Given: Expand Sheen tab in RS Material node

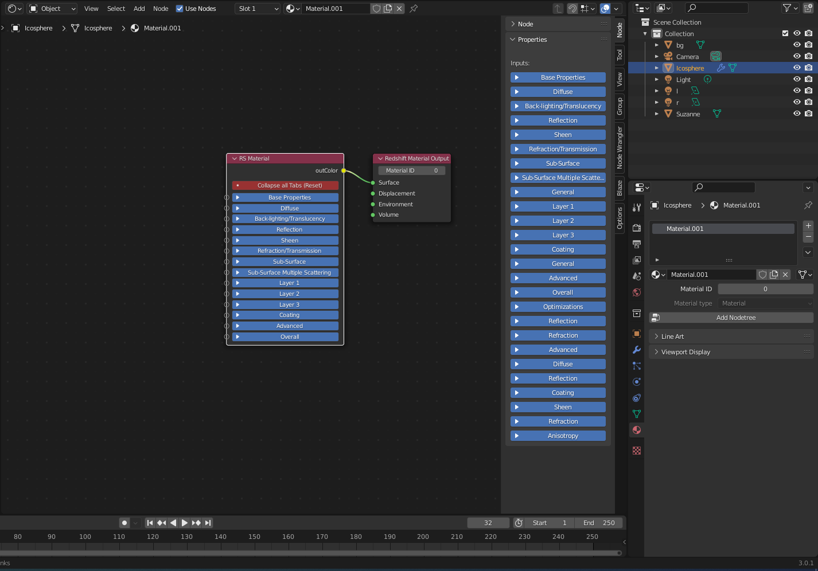Looking at the screenshot, I should (x=285, y=240).
